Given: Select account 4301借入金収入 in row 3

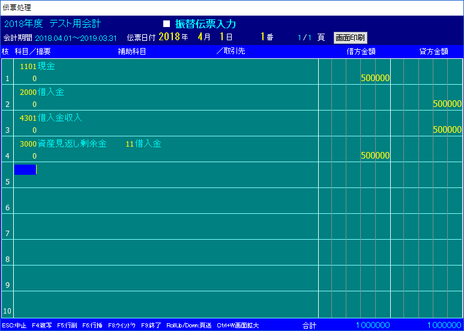Looking at the screenshot, I should pos(50,118).
